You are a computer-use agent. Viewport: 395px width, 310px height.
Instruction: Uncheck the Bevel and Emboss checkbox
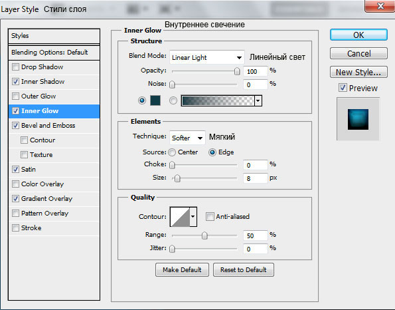pyautogui.click(x=16, y=126)
